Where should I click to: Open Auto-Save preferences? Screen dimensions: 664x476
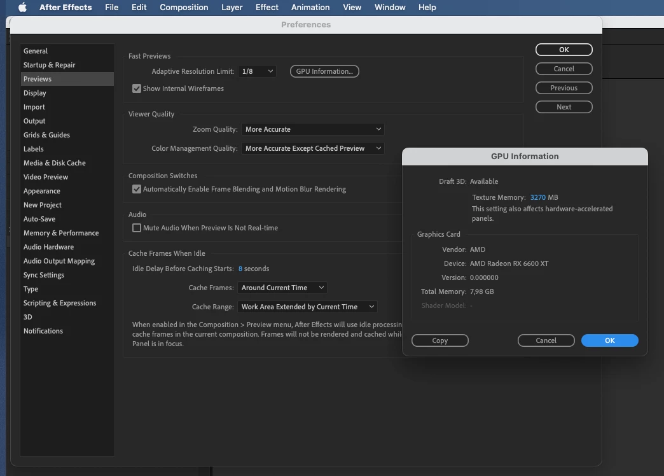tap(67, 219)
